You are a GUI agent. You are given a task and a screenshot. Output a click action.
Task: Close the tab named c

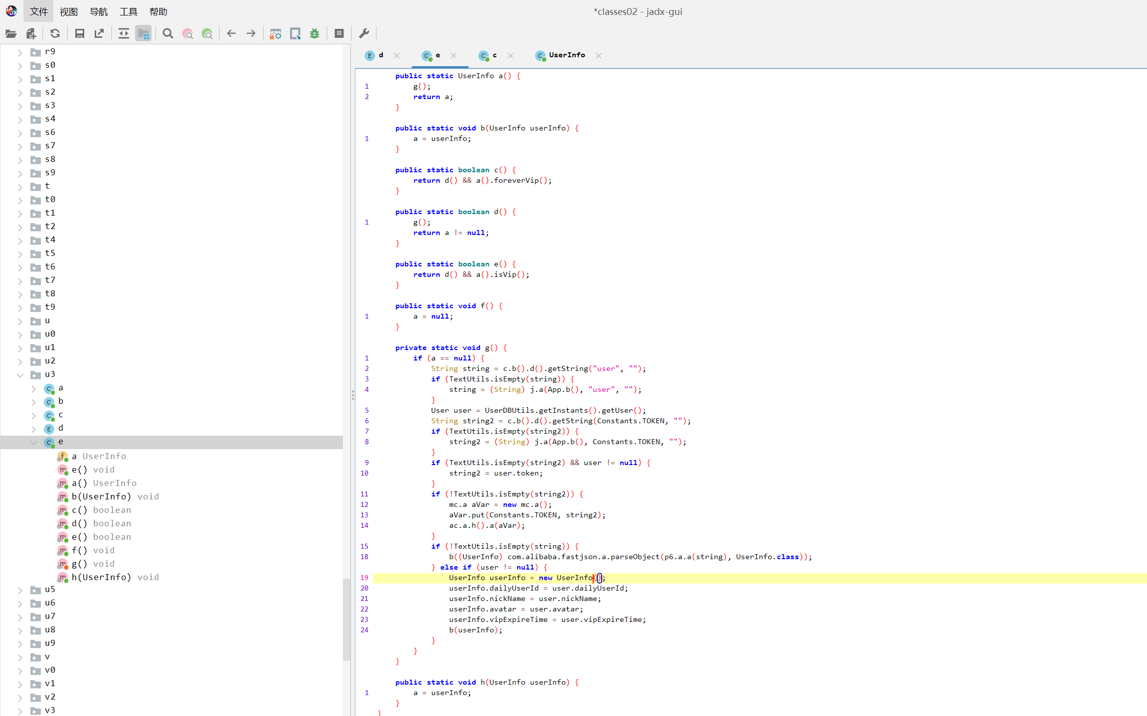[x=510, y=56]
